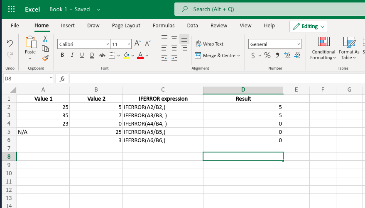Expand borders options arrow
This screenshot has width=365, height=208.
click(118, 56)
